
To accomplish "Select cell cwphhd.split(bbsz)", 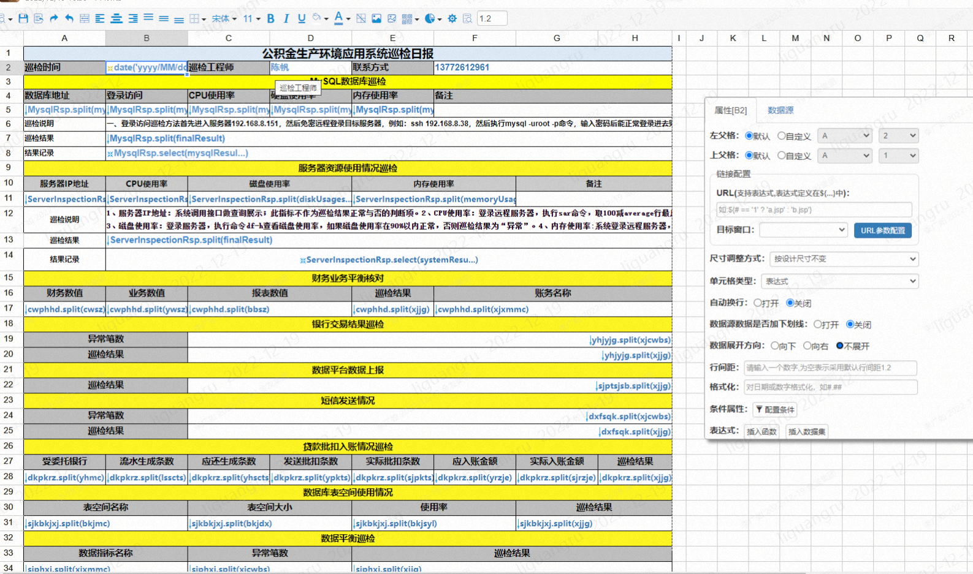I will [270, 309].
